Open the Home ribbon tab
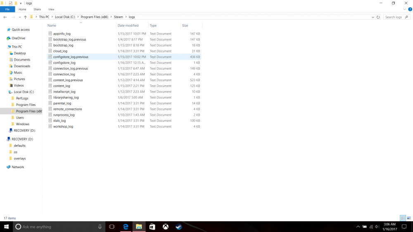 click(22, 9)
